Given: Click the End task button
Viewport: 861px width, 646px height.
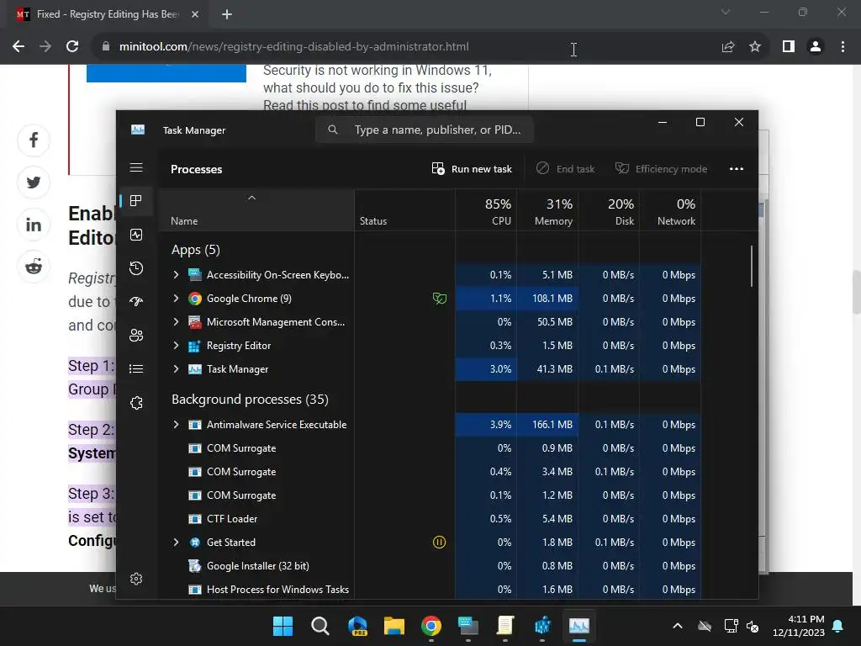Looking at the screenshot, I should (565, 168).
